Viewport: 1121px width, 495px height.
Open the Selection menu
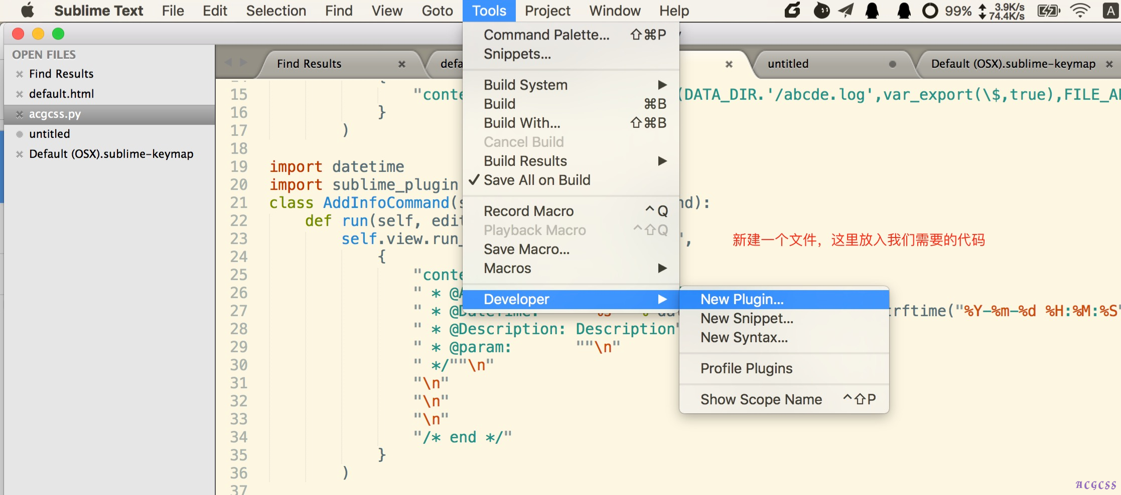tap(276, 11)
